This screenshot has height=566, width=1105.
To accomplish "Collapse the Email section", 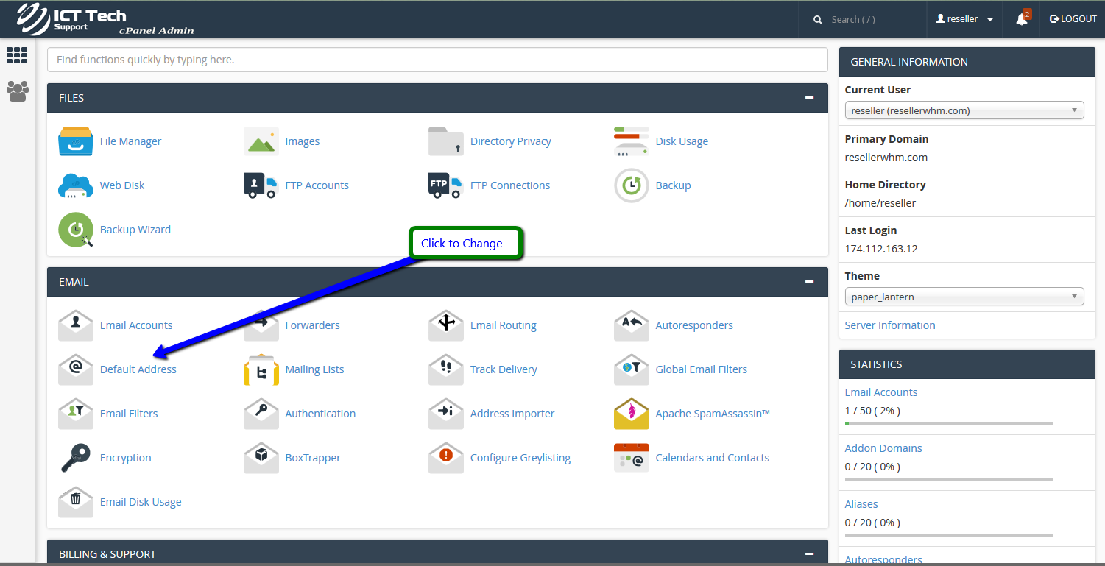I will point(809,282).
